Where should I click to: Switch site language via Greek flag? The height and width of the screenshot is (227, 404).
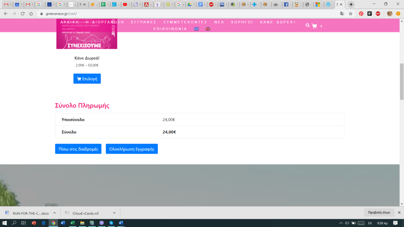point(196,29)
